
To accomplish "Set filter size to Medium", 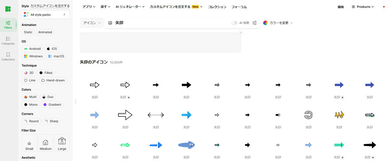I will tap(46, 143).
